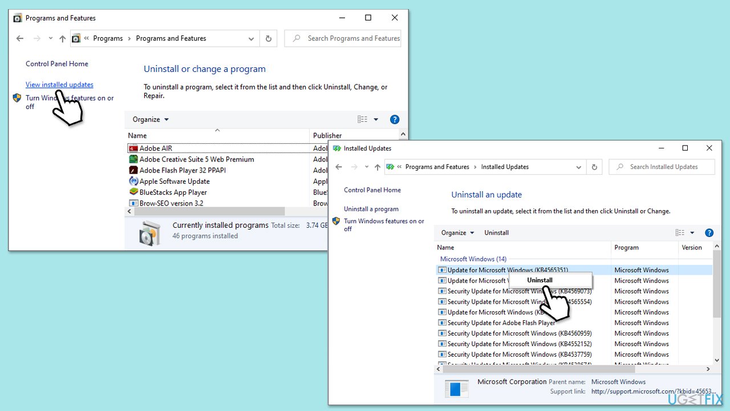Sort by Publisher column in Programs list
This screenshot has height=411, width=730.
click(327, 135)
